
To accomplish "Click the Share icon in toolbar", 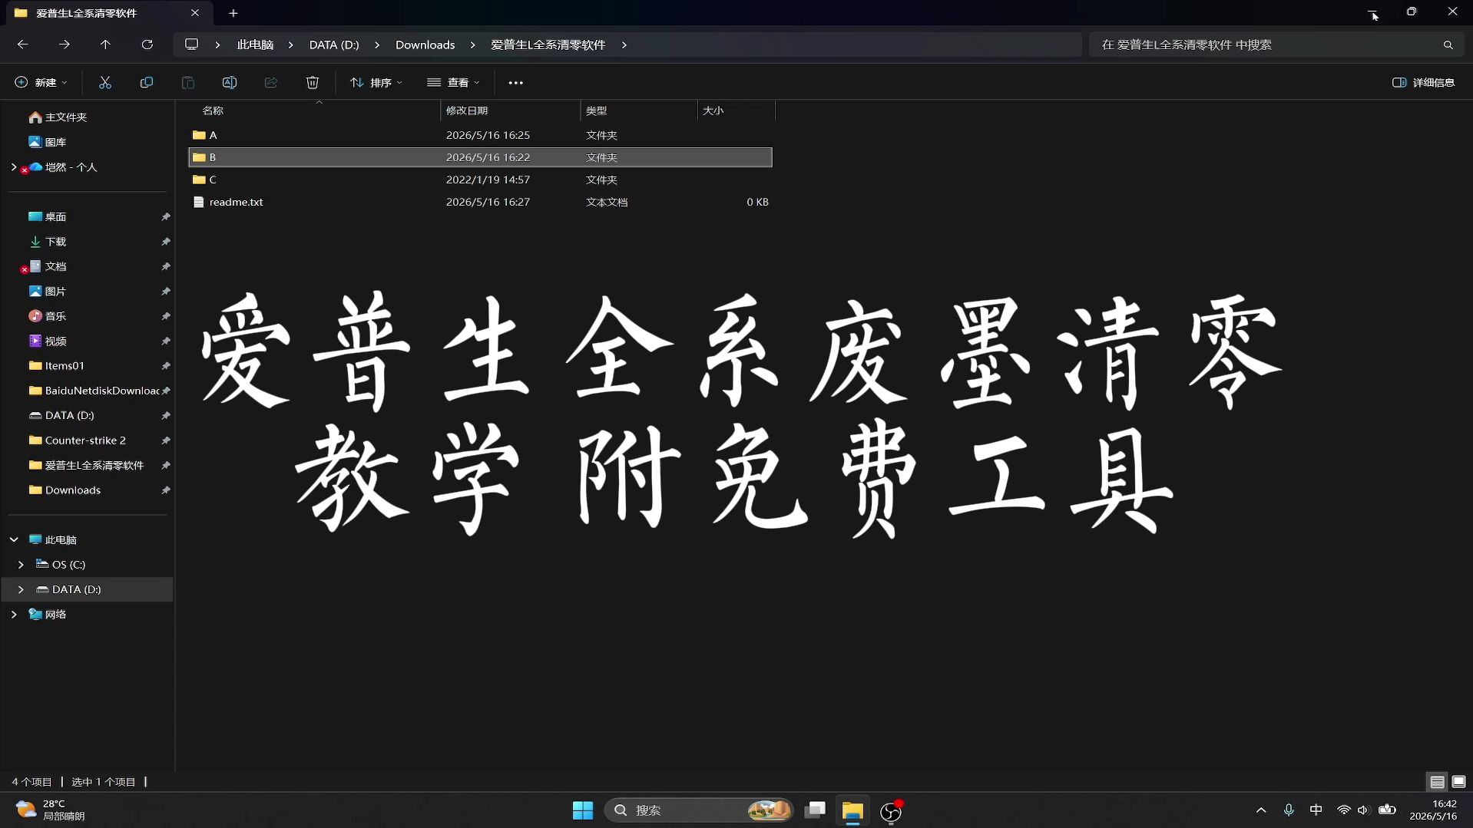I will [271, 82].
